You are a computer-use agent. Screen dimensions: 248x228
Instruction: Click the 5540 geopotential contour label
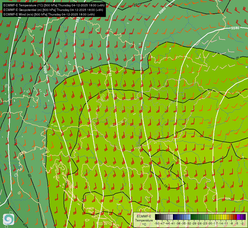coord(110,72)
